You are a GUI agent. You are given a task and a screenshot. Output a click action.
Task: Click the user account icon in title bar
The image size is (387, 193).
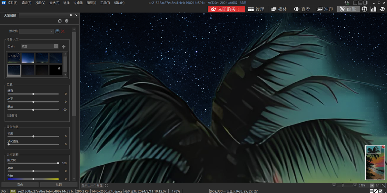coord(346,3)
